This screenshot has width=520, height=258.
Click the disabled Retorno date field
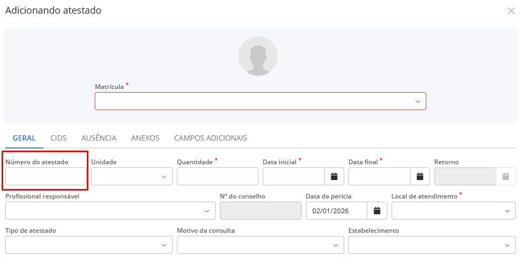tap(465, 176)
